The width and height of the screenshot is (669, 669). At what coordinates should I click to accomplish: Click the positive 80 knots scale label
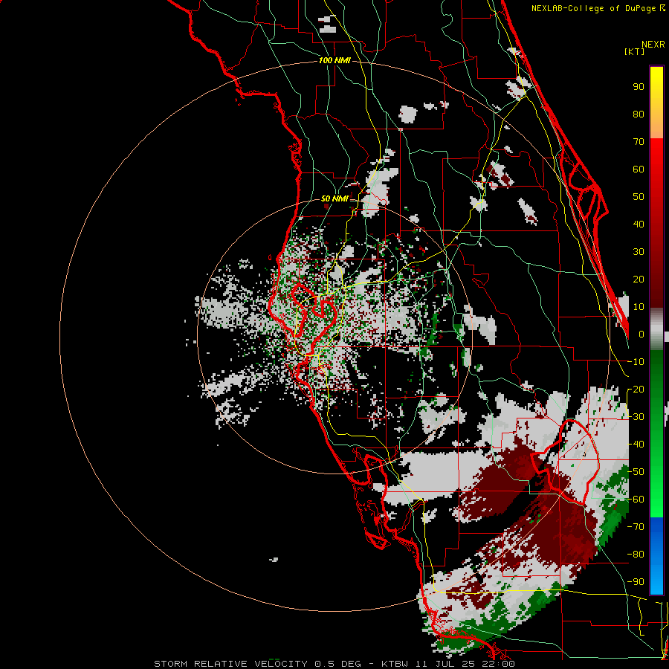(x=639, y=114)
